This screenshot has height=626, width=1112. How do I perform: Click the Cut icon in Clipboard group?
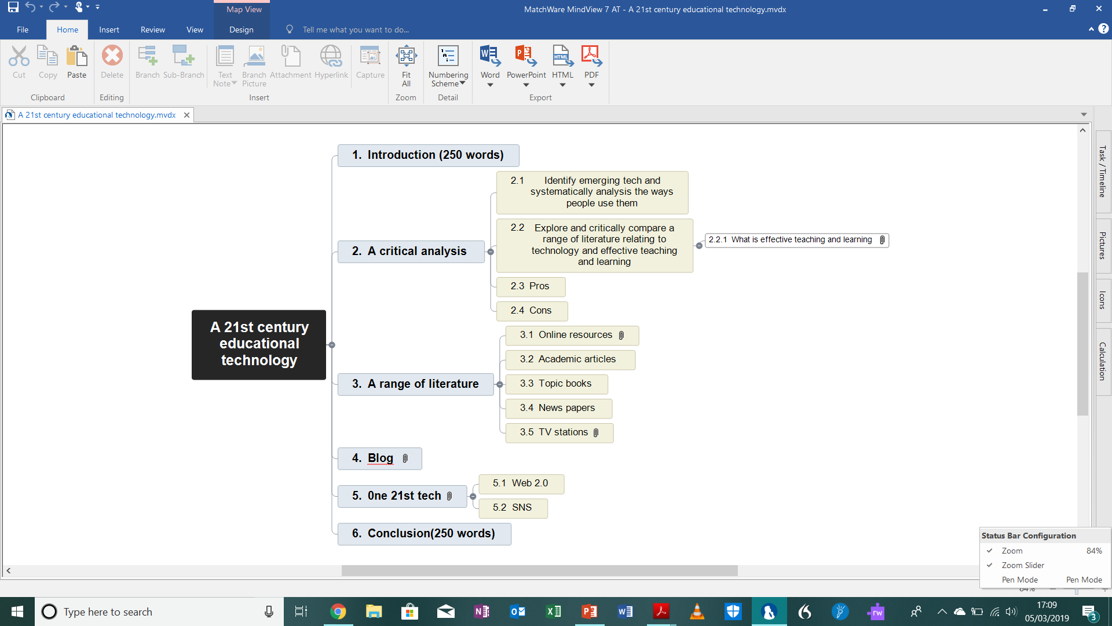tap(19, 56)
